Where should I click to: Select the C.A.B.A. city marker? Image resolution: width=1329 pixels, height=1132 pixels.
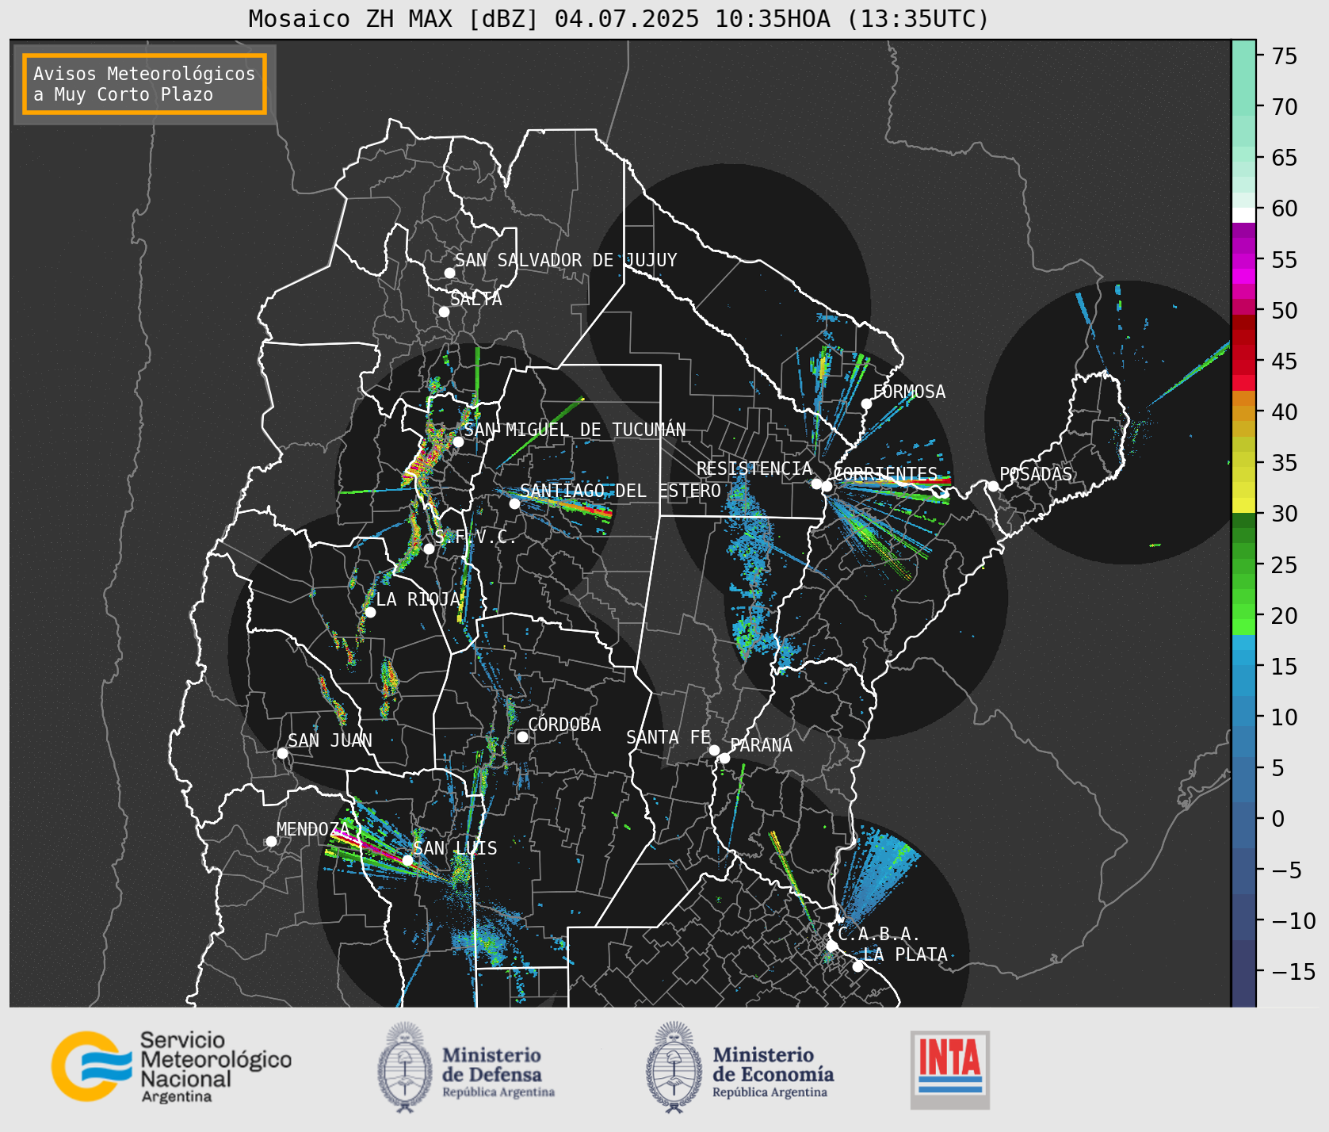click(x=831, y=946)
